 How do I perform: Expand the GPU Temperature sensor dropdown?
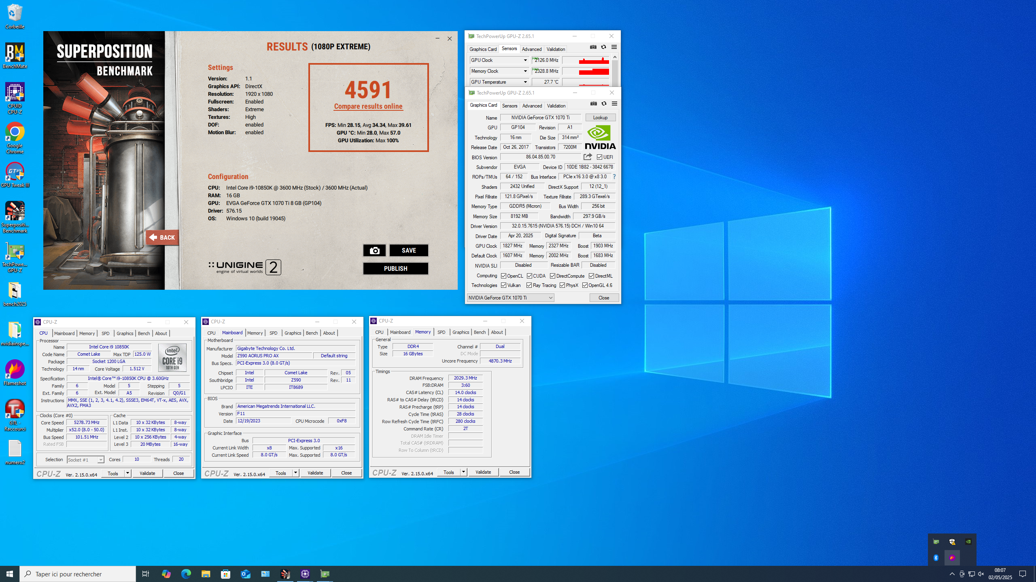(x=525, y=82)
